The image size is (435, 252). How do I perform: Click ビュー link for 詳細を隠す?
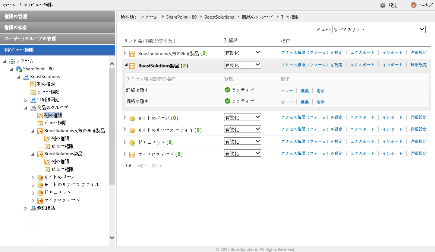[287, 91]
